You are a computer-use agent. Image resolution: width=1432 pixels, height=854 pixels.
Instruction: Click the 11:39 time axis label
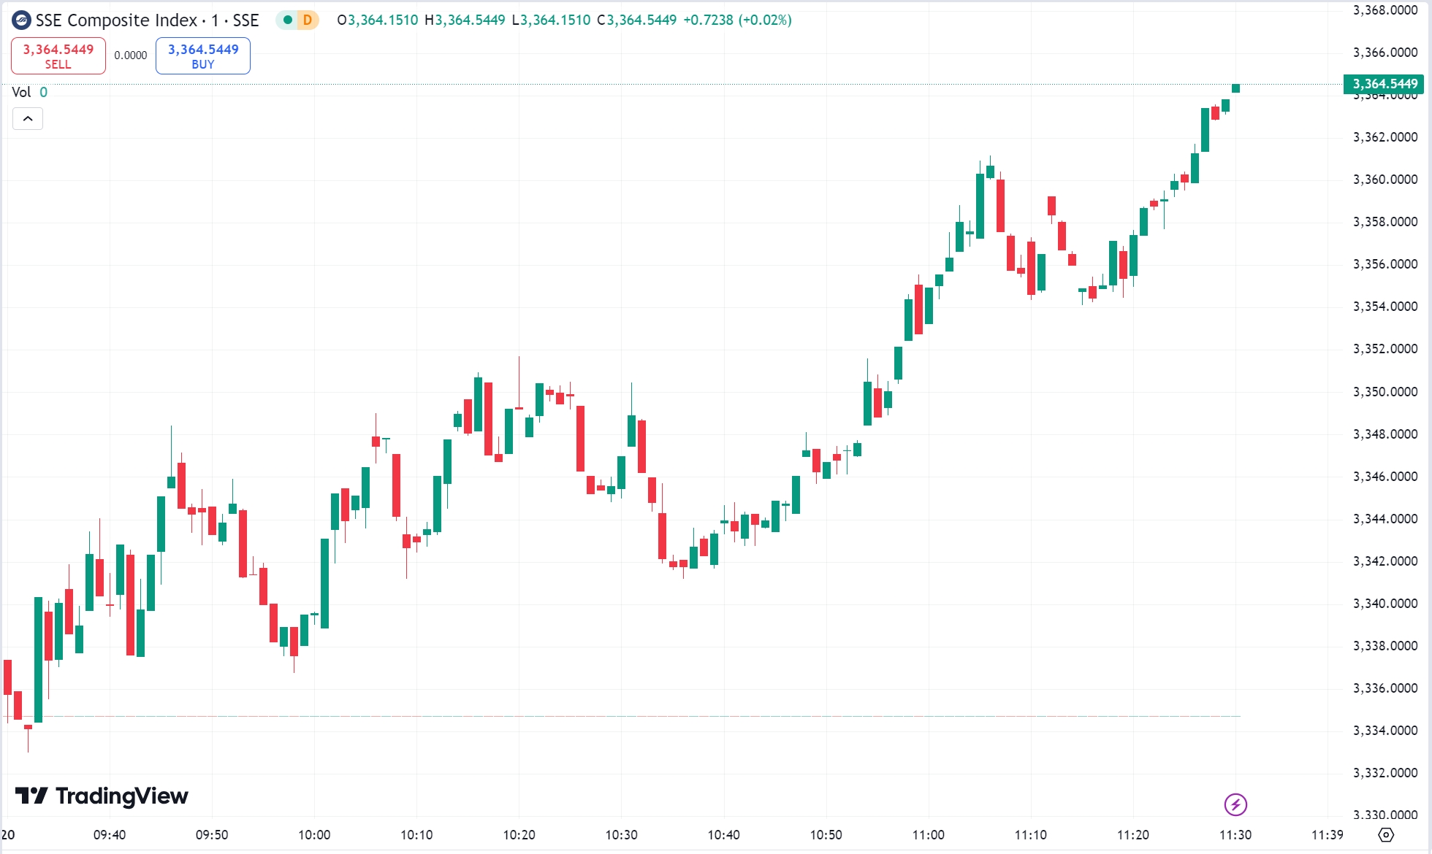click(1328, 834)
